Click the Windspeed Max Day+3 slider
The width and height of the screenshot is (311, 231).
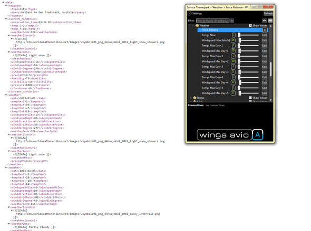coord(248,72)
